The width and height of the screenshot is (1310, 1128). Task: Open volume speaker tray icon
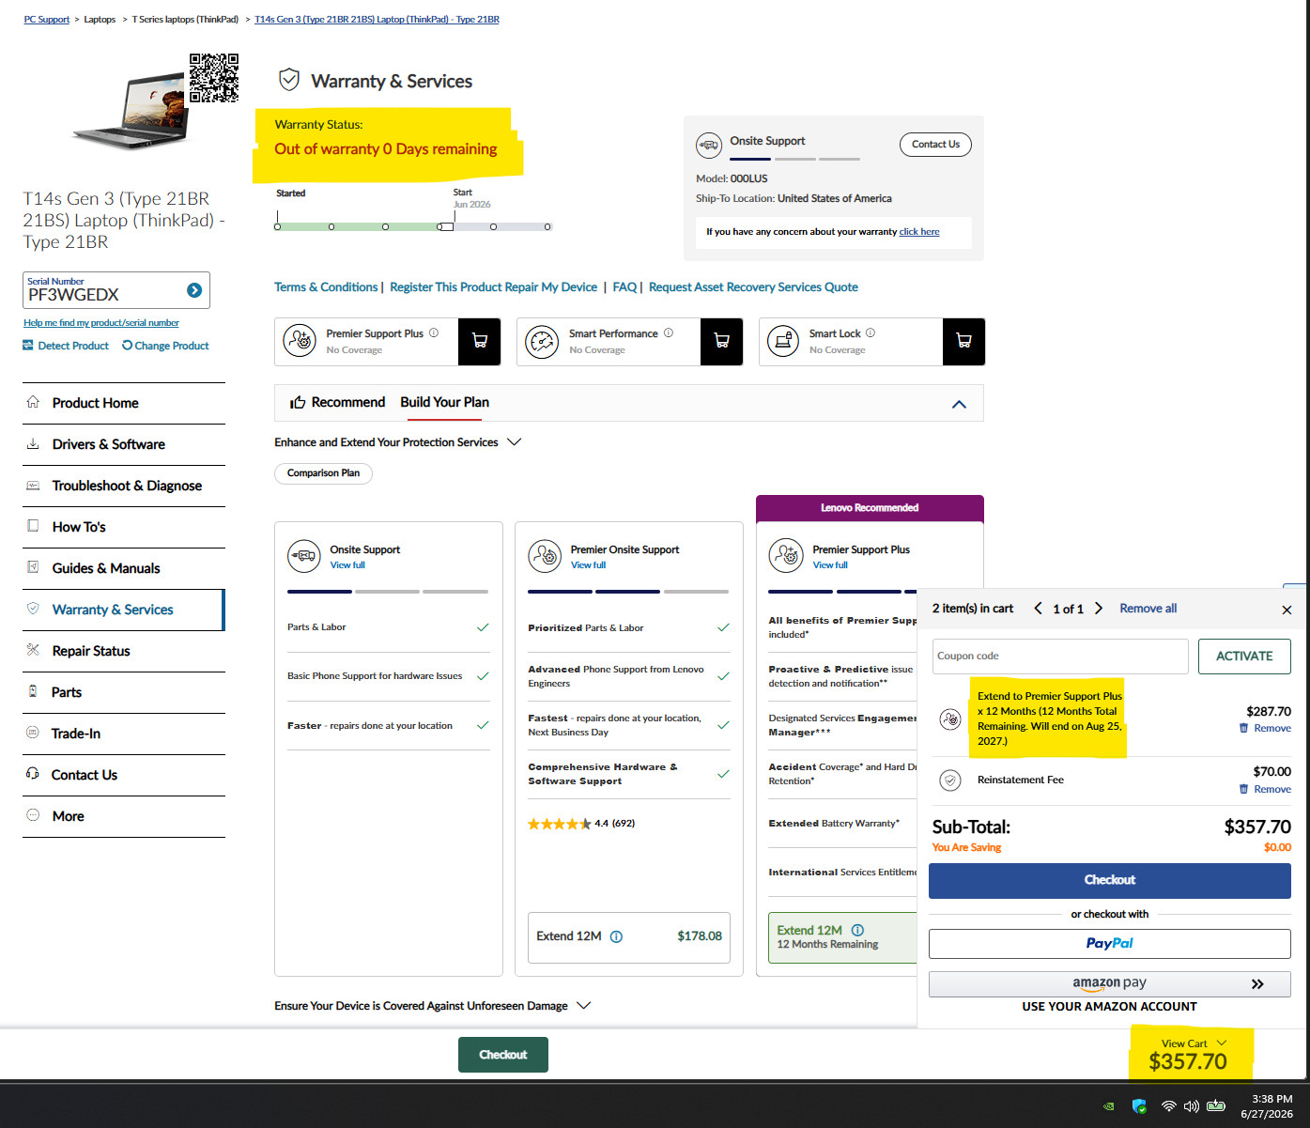coord(1192,1105)
